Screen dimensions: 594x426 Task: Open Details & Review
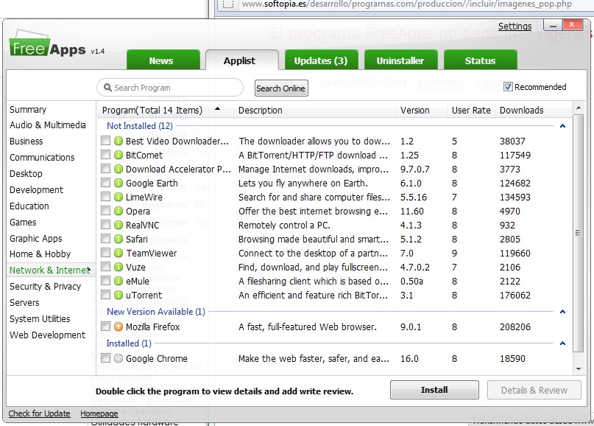point(534,390)
